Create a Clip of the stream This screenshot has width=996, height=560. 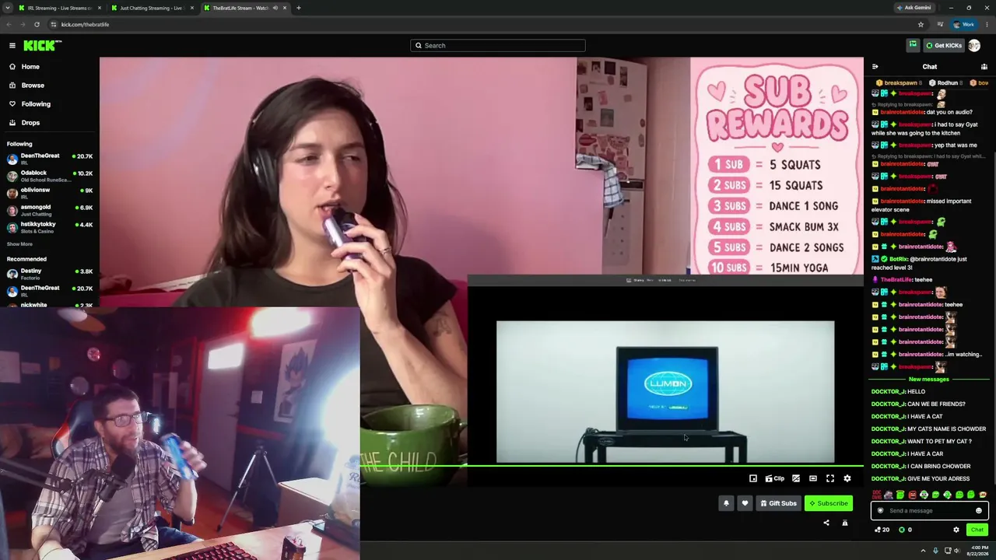(774, 478)
